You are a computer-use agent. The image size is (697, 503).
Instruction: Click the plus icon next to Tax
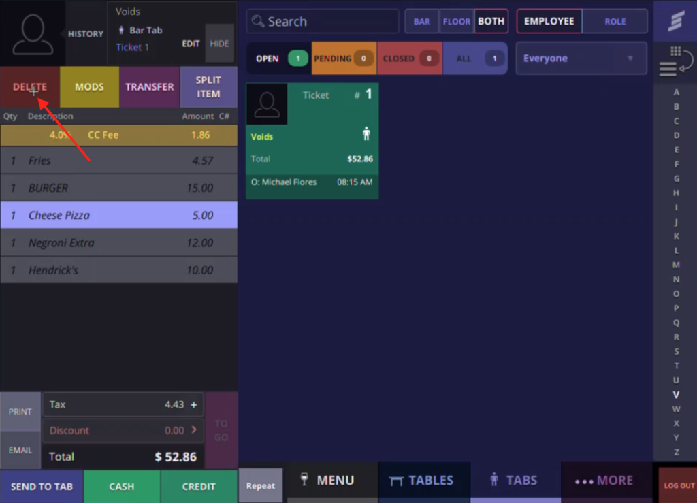tap(193, 404)
